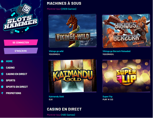Image resolution: width=153 pixels, height=118 pixels.
Task: Click the S'inscrire button
Action: click(x=21, y=51)
